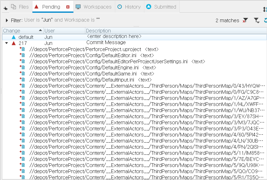Clear the filter using the funnel-with-X icon
The width and height of the screenshot is (267, 180).
[245, 20]
